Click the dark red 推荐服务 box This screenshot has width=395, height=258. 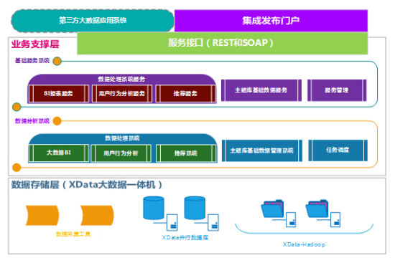coord(186,94)
